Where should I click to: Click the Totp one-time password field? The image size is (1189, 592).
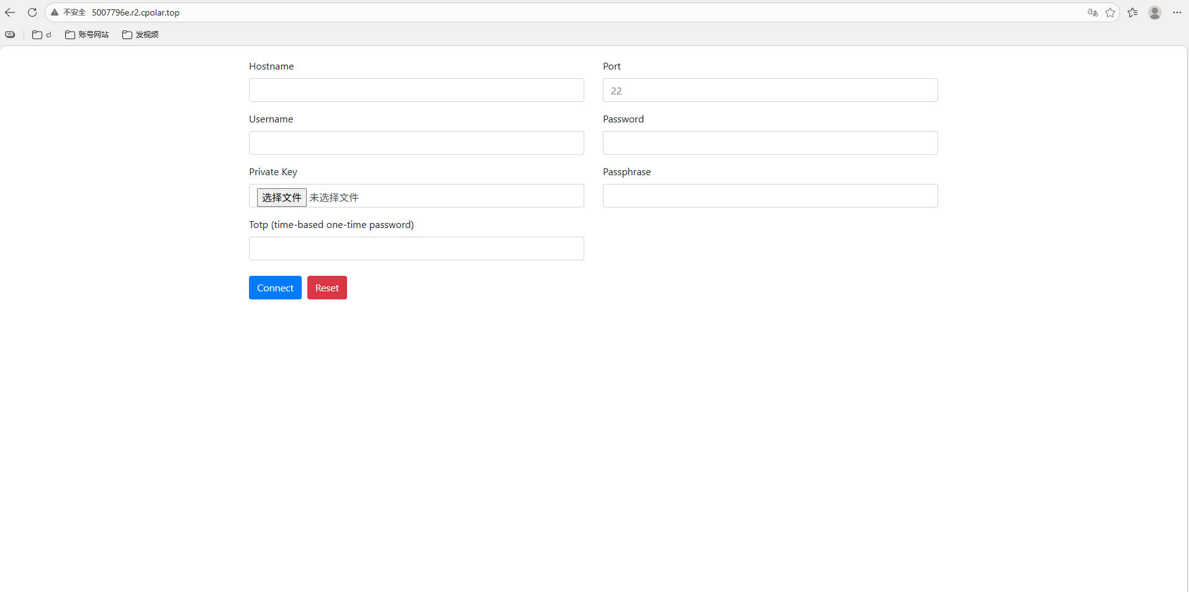pyautogui.click(x=416, y=248)
